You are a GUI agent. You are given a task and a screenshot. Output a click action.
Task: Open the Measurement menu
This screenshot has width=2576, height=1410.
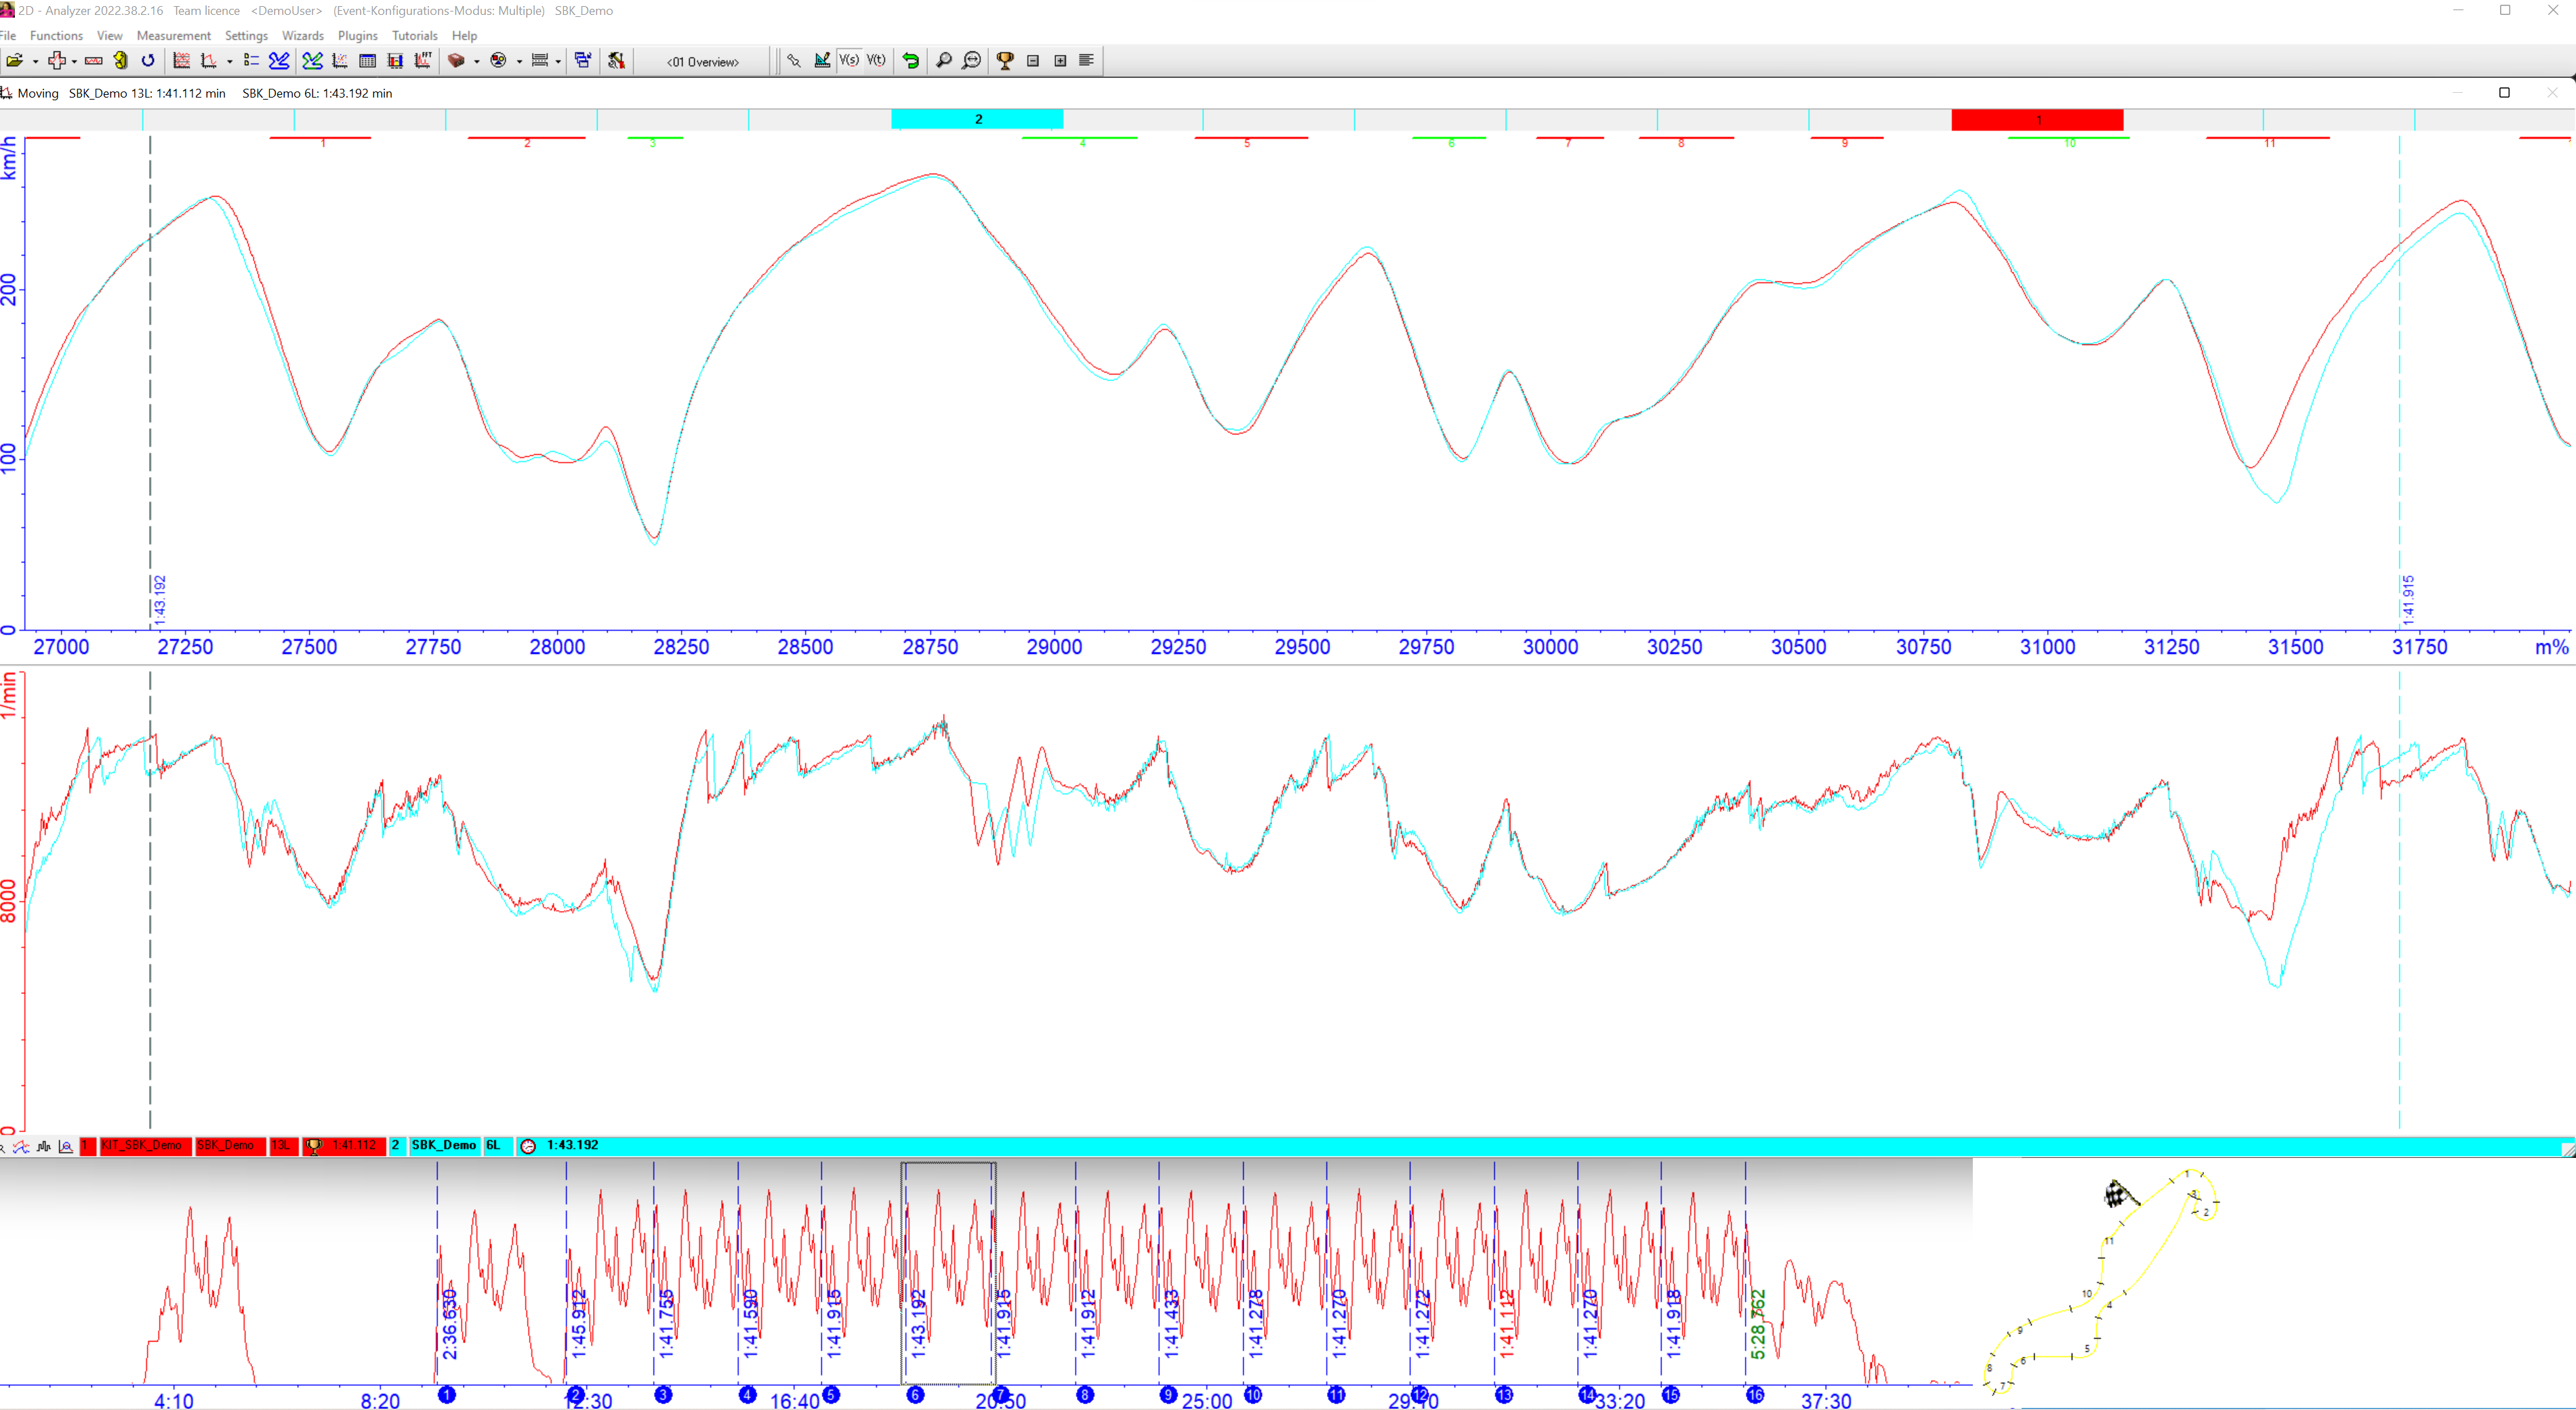point(173,36)
